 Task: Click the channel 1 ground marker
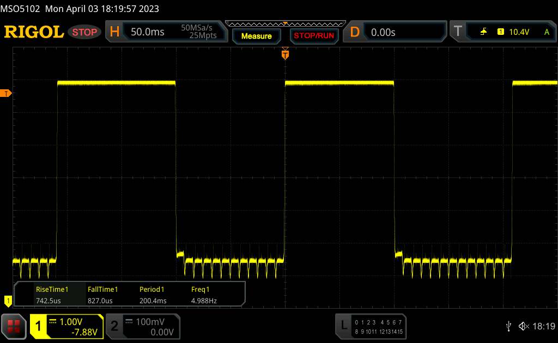[x=8, y=301]
